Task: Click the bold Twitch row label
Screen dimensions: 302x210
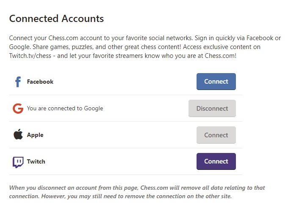Action: click(36, 162)
